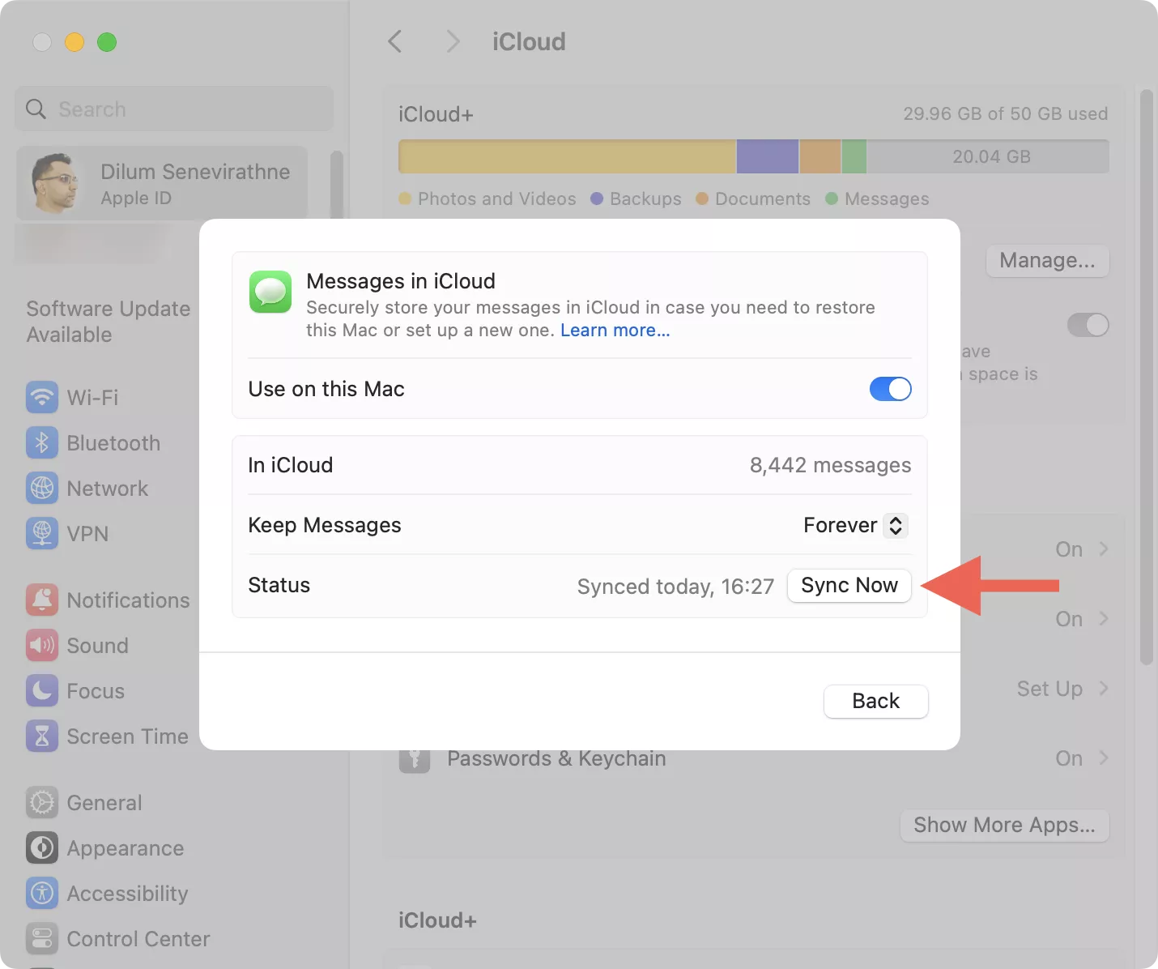The width and height of the screenshot is (1158, 969).
Task: Expand the Passwords & Keychain row chevron
Action: (1103, 758)
